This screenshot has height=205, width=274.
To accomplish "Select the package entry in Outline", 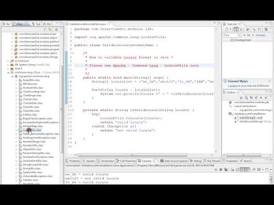I will [x=249, y=102].
